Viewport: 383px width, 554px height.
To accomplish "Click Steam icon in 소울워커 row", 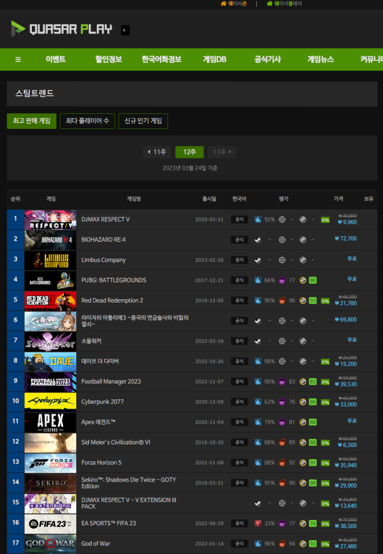I will click(258, 341).
